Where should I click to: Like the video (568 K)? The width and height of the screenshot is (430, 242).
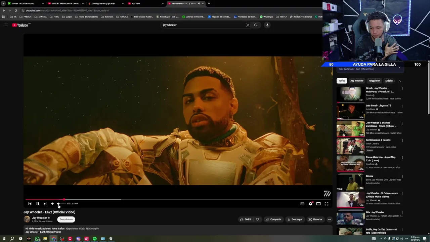click(x=245, y=219)
